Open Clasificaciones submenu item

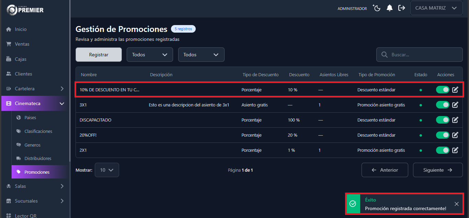click(x=38, y=131)
